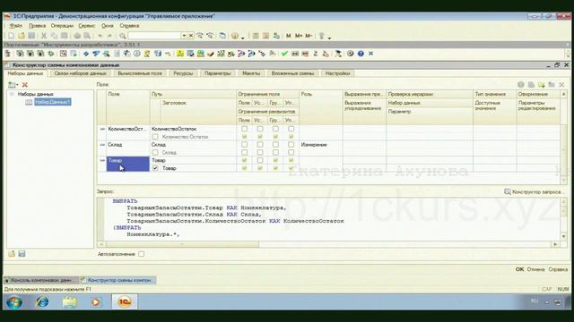Switch to the Настройки tab
This screenshot has height=322, width=574.
coord(337,73)
